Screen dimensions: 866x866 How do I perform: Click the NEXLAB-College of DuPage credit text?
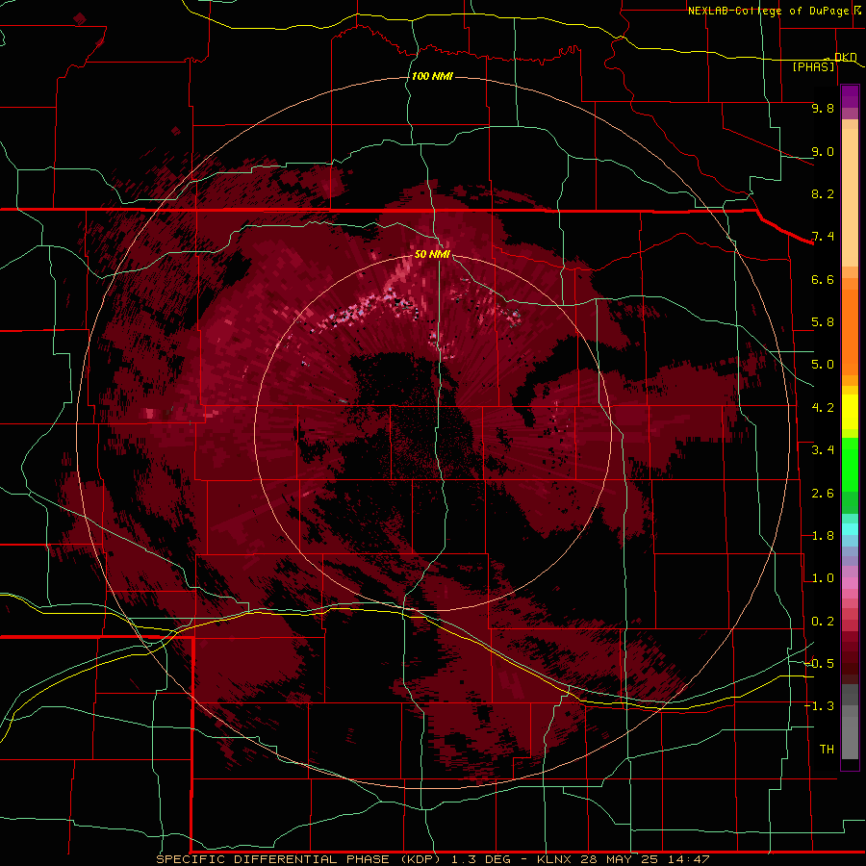tap(768, 11)
